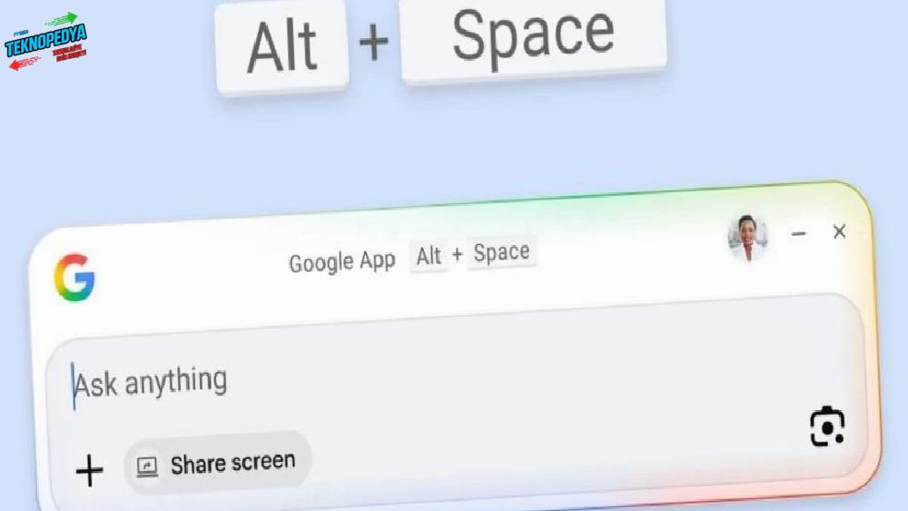Click the Google App title text

pos(341,262)
